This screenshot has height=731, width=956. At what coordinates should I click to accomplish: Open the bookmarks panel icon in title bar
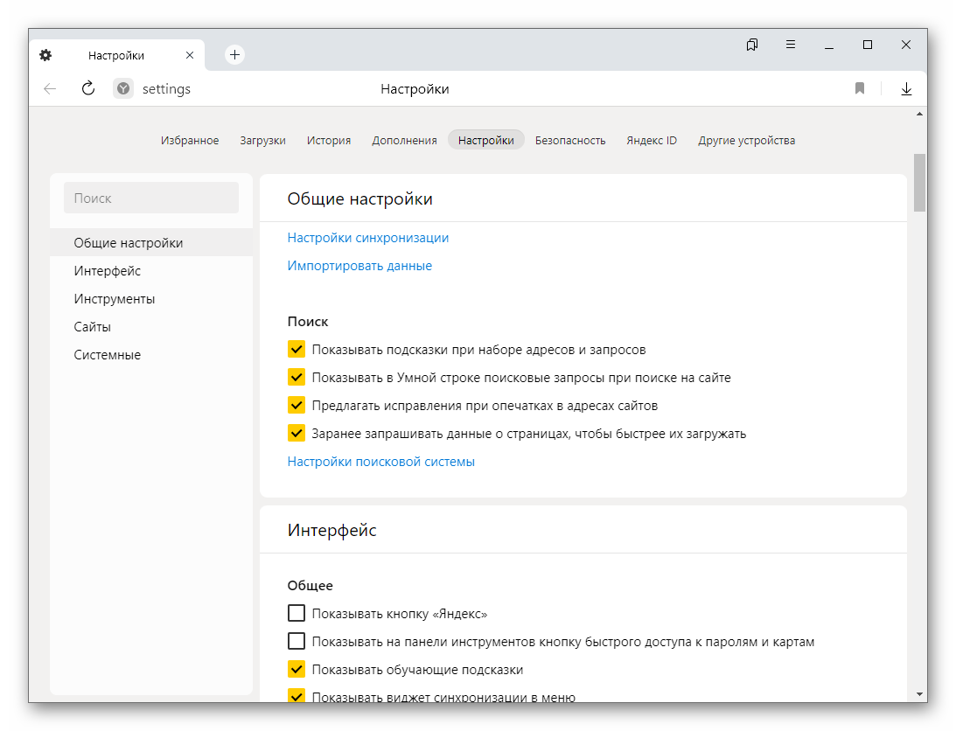pos(752,45)
